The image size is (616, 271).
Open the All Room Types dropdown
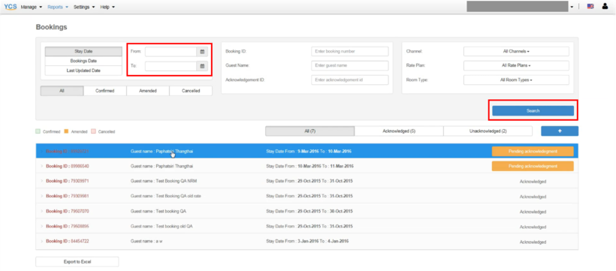pos(516,80)
